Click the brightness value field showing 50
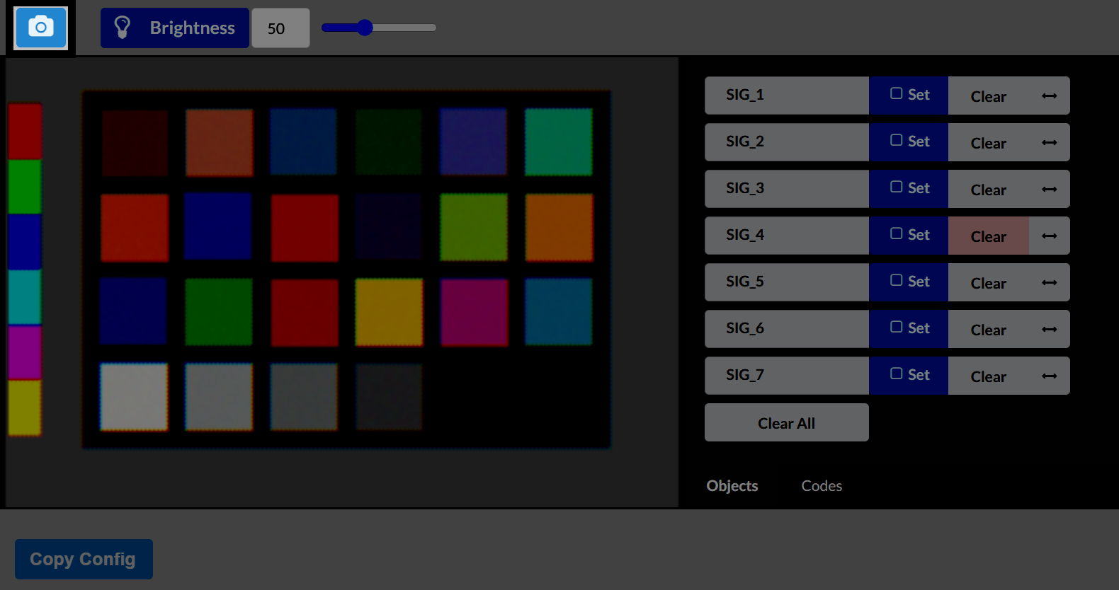 [x=280, y=28]
